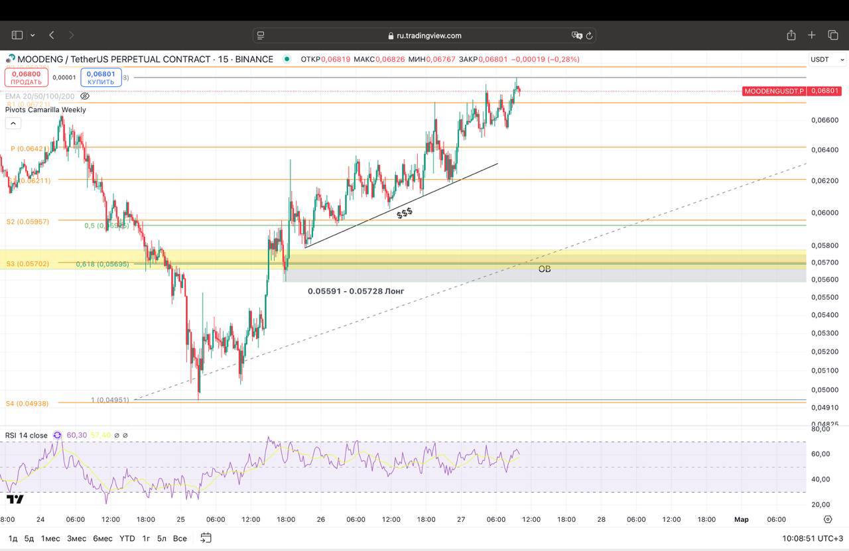Click the purple RSI source icon

57,436
